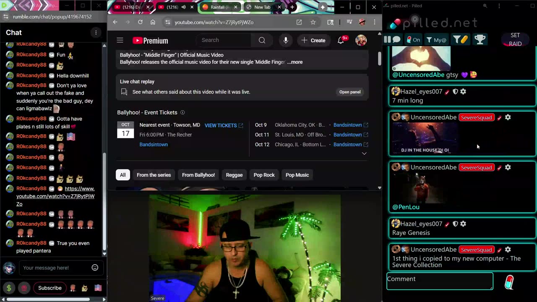
Task: Toggle the My@ mentions filter
Action: point(436,40)
